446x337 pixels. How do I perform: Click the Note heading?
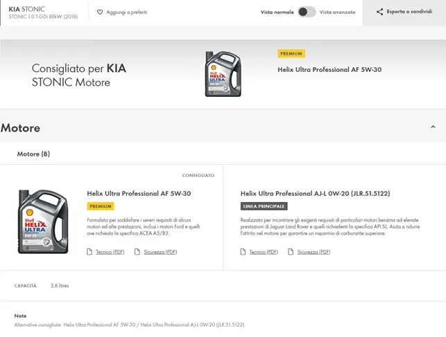20,316
